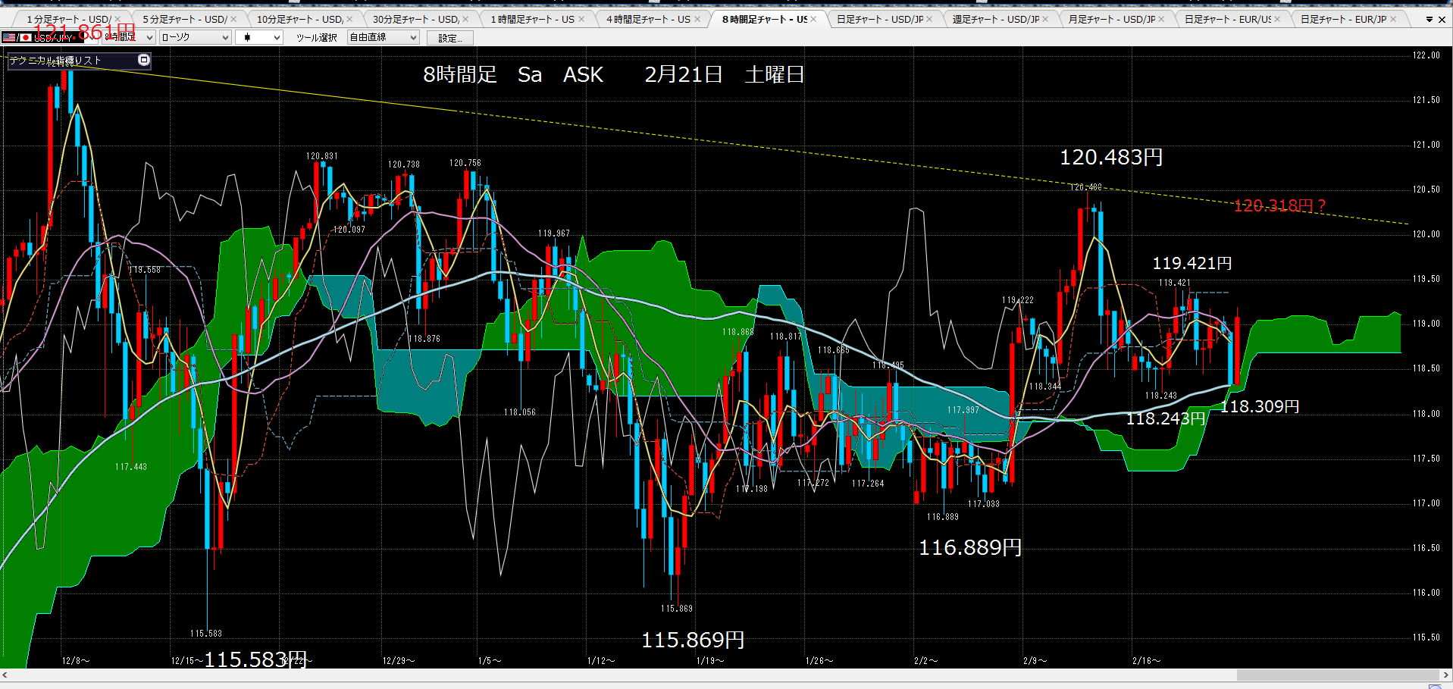Screen dimensions: 1453x689
Task: Click the chart title text 8時間足 Sa ASK
Action: click(x=513, y=74)
